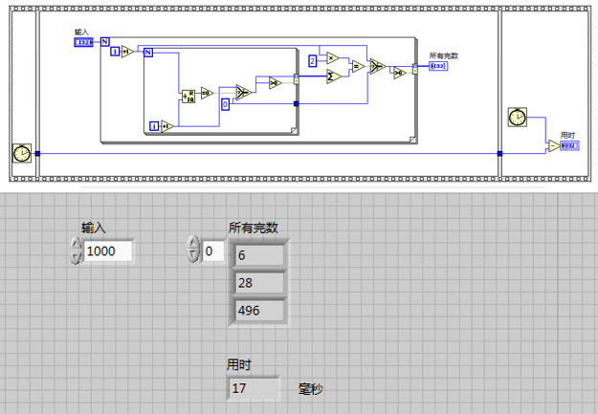Image resolution: width=598 pixels, height=414 pixels.
Task: Select Tick Count clock in last frame
Action: click(x=518, y=117)
